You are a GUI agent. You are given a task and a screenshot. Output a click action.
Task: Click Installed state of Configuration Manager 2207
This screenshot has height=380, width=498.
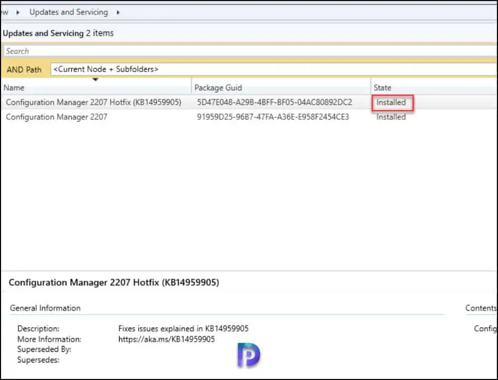point(391,117)
